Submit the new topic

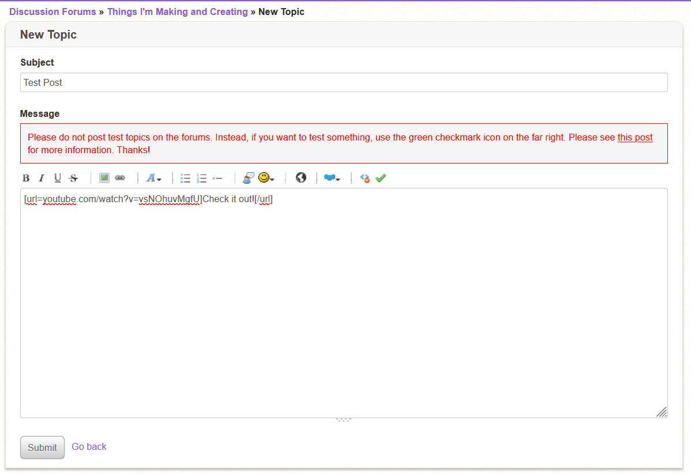click(42, 447)
